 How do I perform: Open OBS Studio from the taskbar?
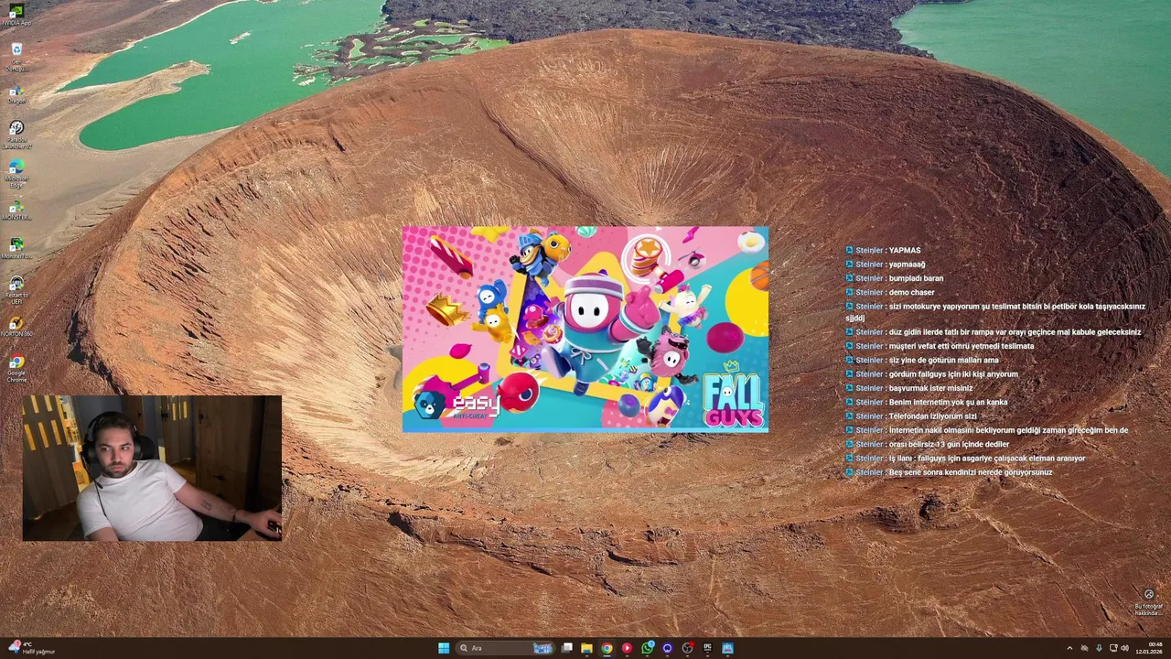click(687, 648)
